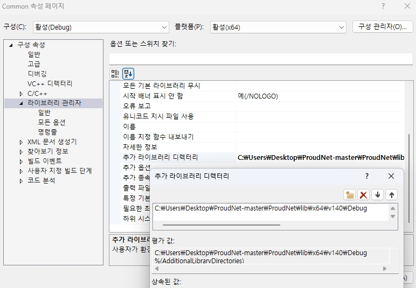Move the directory entry up with arrow icon
This screenshot has height=288, width=416.
pos(392,195)
